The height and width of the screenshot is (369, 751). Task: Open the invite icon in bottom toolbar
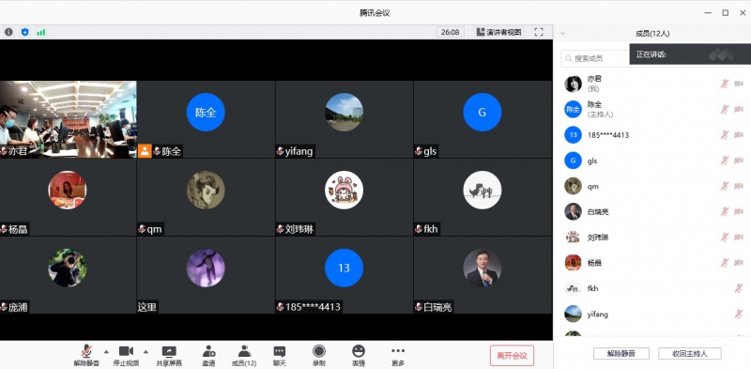point(208,356)
